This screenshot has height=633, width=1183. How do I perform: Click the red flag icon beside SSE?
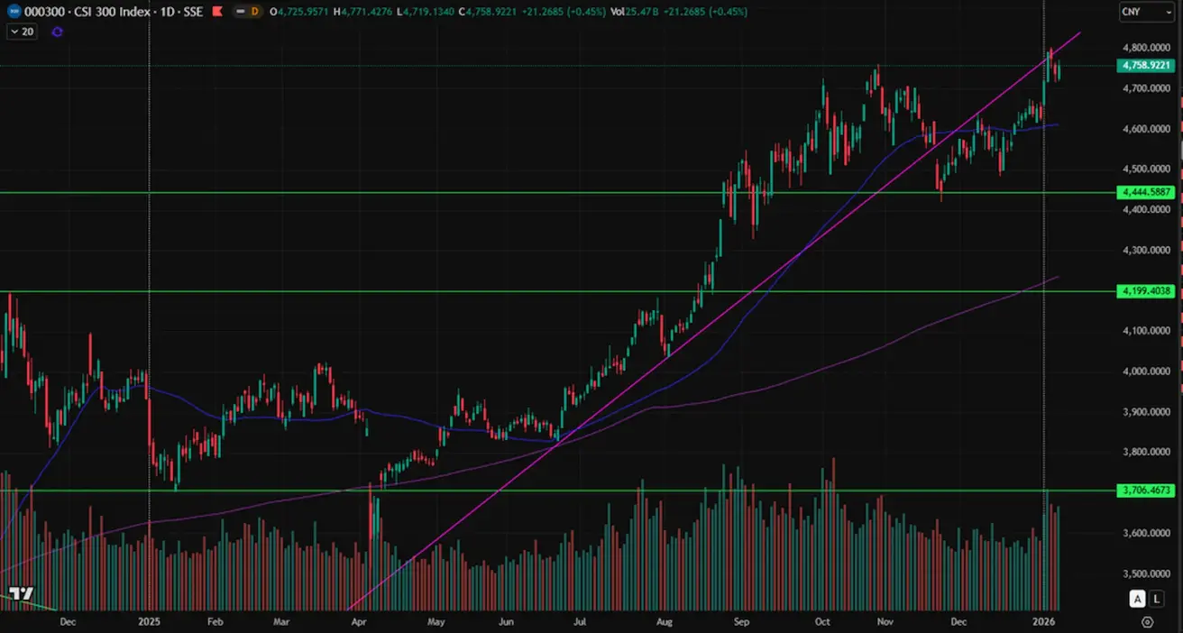pos(216,12)
